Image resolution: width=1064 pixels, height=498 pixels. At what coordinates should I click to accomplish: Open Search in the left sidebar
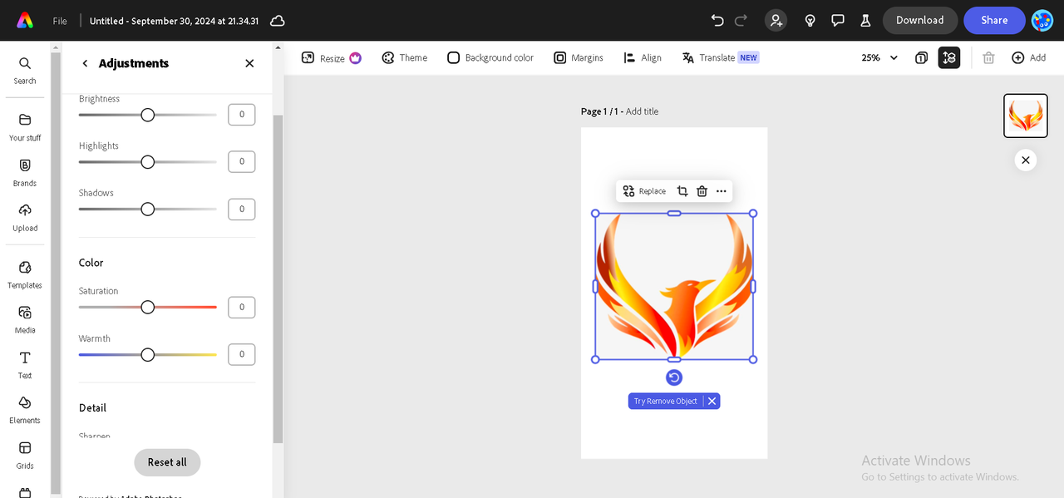(x=25, y=71)
